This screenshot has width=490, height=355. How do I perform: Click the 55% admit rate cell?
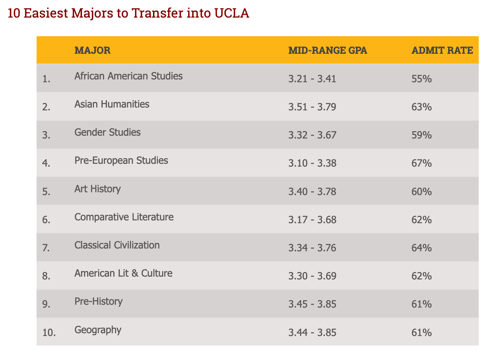[x=421, y=79]
